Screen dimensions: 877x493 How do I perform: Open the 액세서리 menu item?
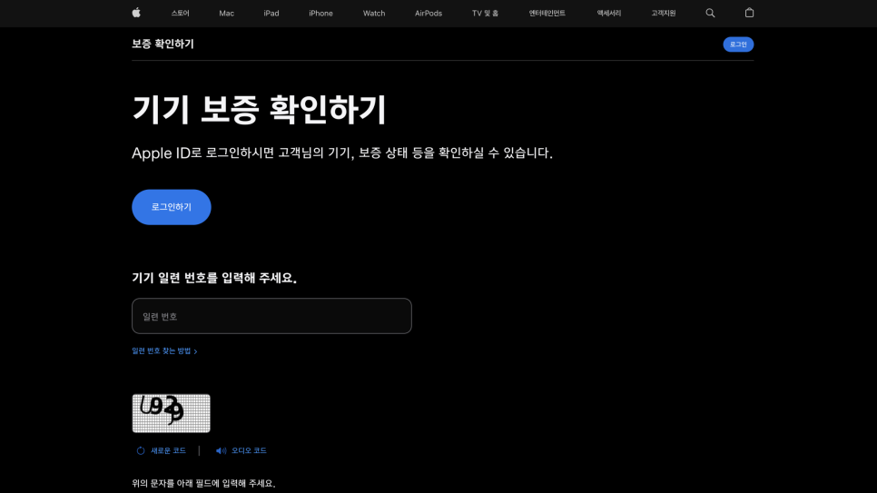(608, 13)
